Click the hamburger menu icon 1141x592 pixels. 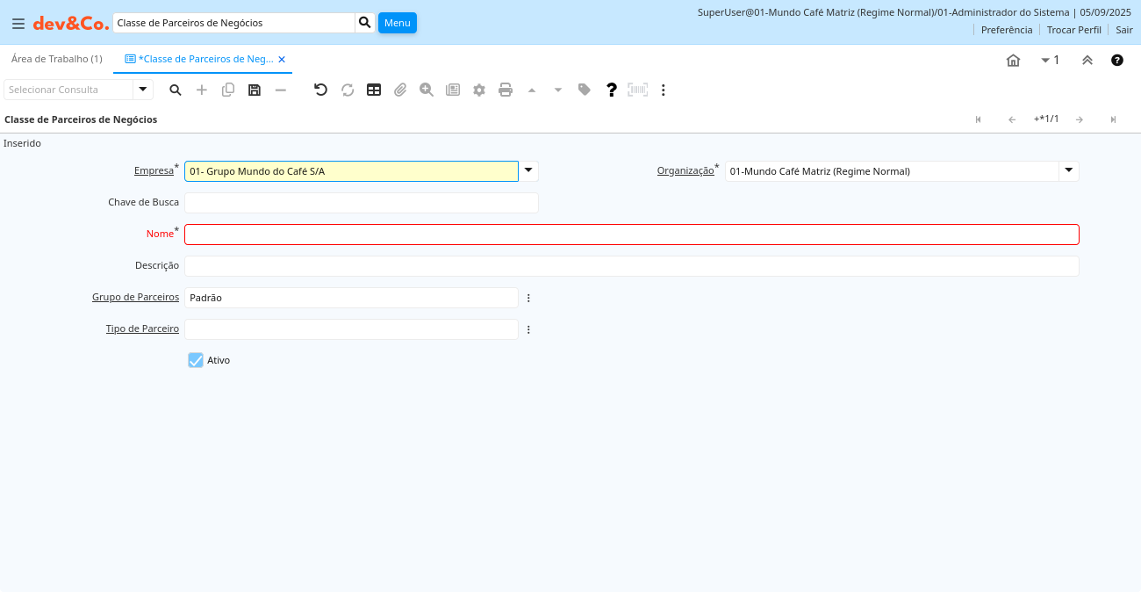[x=18, y=23]
